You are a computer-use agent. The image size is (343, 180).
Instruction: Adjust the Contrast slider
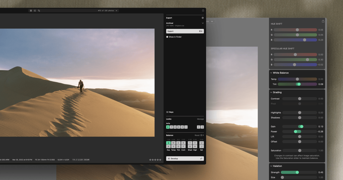[x=300, y=99]
